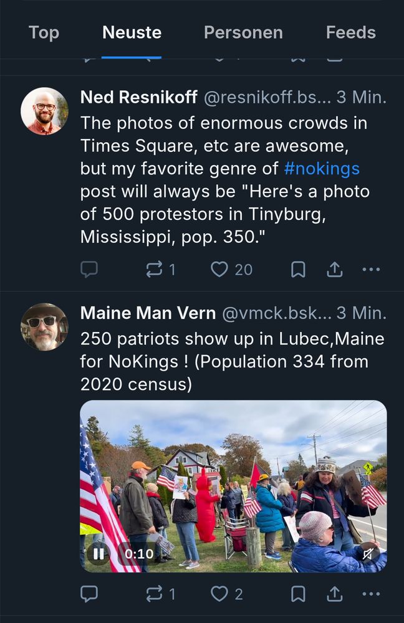
Task: Bookmark Maine Man Vern's post
Action: (x=298, y=594)
